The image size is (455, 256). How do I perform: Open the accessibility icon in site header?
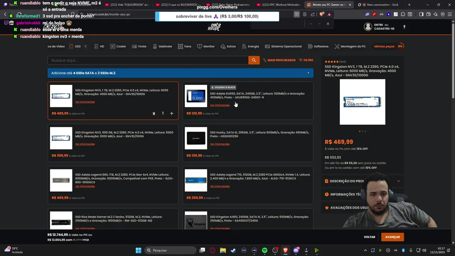(404, 27)
